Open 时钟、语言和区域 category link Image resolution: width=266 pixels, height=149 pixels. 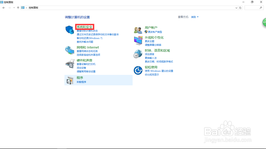(157, 51)
